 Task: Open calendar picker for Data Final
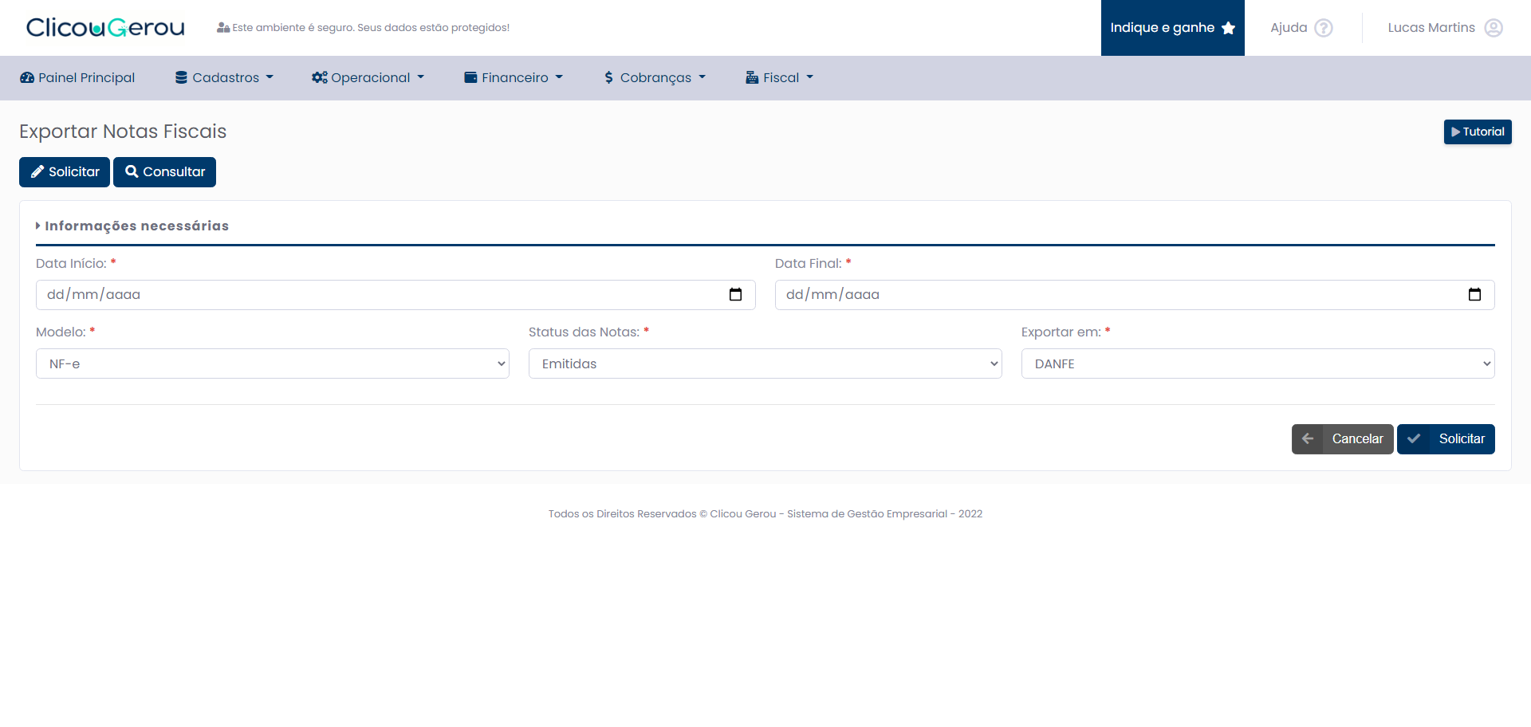click(x=1474, y=295)
